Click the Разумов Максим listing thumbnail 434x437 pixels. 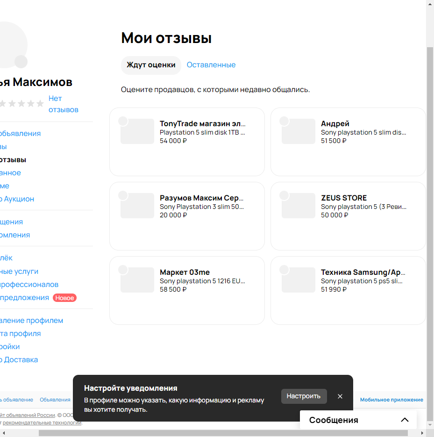(x=137, y=206)
